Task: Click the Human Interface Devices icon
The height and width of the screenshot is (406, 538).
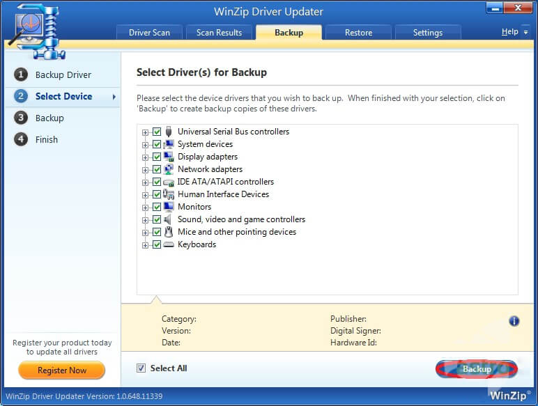Action: tap(169, 194)
